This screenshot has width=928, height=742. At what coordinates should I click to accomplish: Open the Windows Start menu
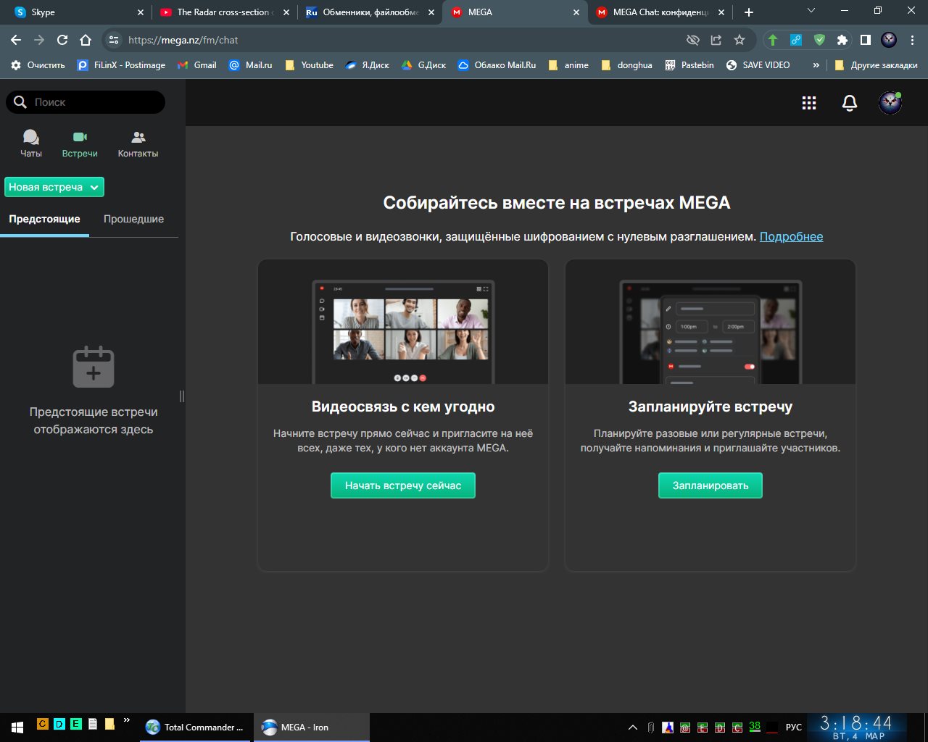pyautogui.click(x=17, y=728)
